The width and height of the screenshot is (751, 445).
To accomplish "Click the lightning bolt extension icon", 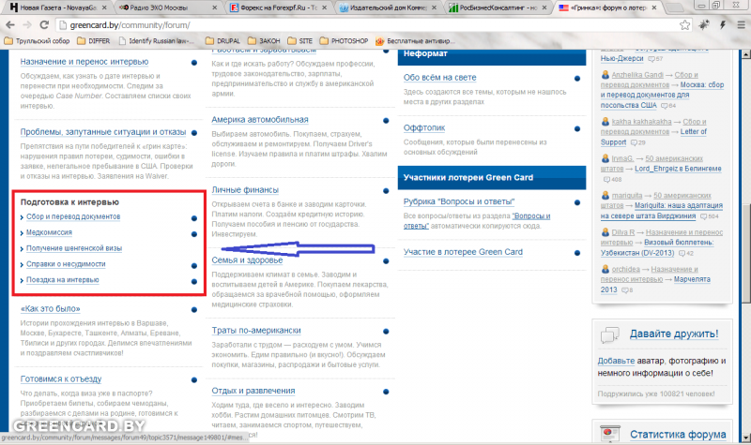I will point(723,25).
